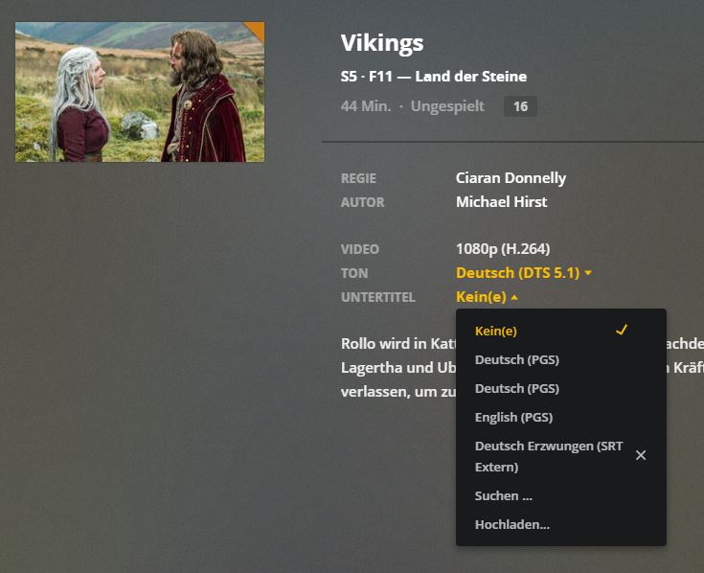Click the small arrow after Deutsch (DTS 5.1)
Image resolution: width=704 pixels, height=573 pixels.
pyautogui.click(x=588, y=273)
